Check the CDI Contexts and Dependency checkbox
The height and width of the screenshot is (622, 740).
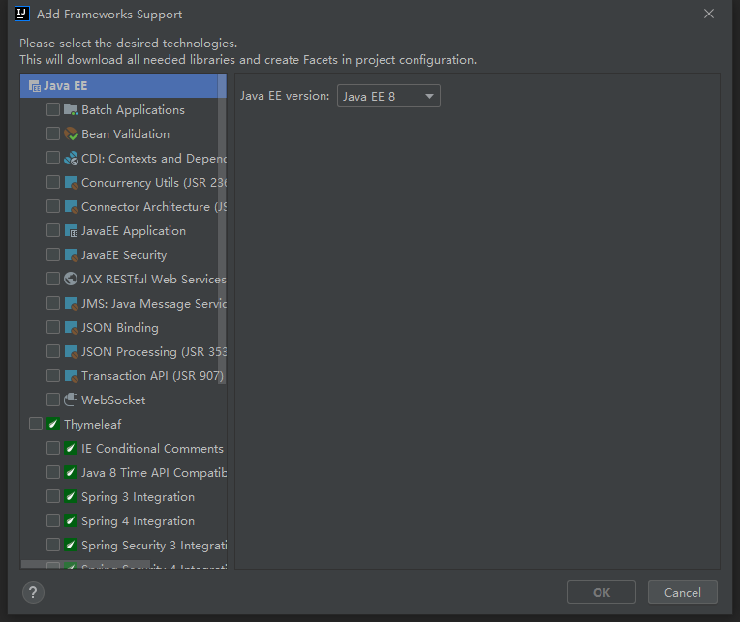(53, 158)
